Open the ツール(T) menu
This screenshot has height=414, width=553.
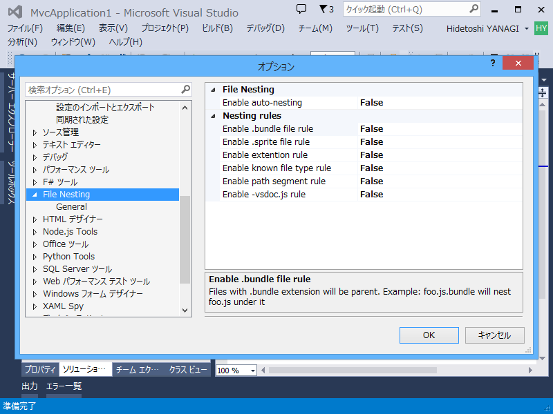[362, 28]
